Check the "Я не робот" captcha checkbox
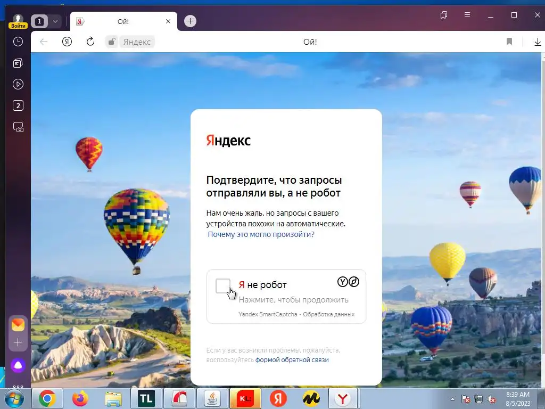The height and width of the screenshot is (409, 545). 223,286
